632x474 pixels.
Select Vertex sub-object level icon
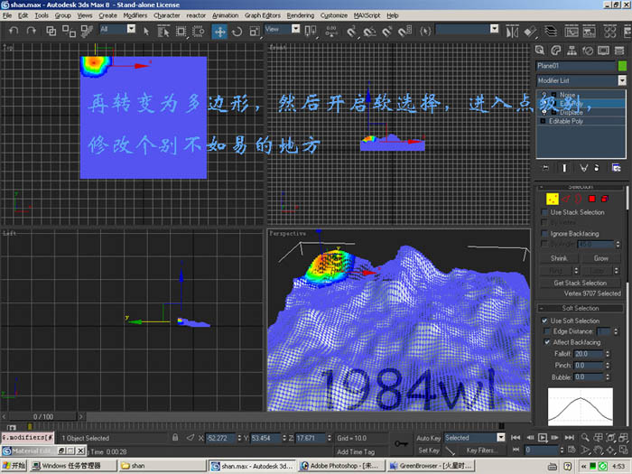(553, 199)
